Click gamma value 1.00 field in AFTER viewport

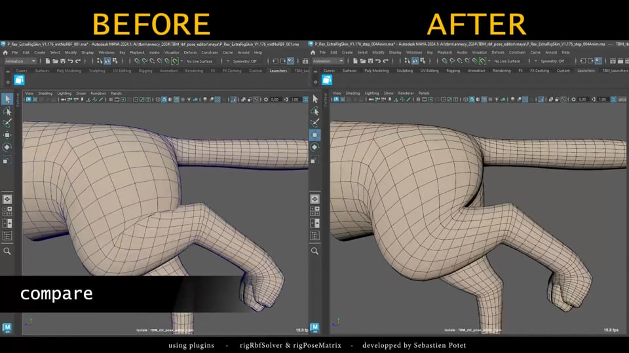[603, 99]
